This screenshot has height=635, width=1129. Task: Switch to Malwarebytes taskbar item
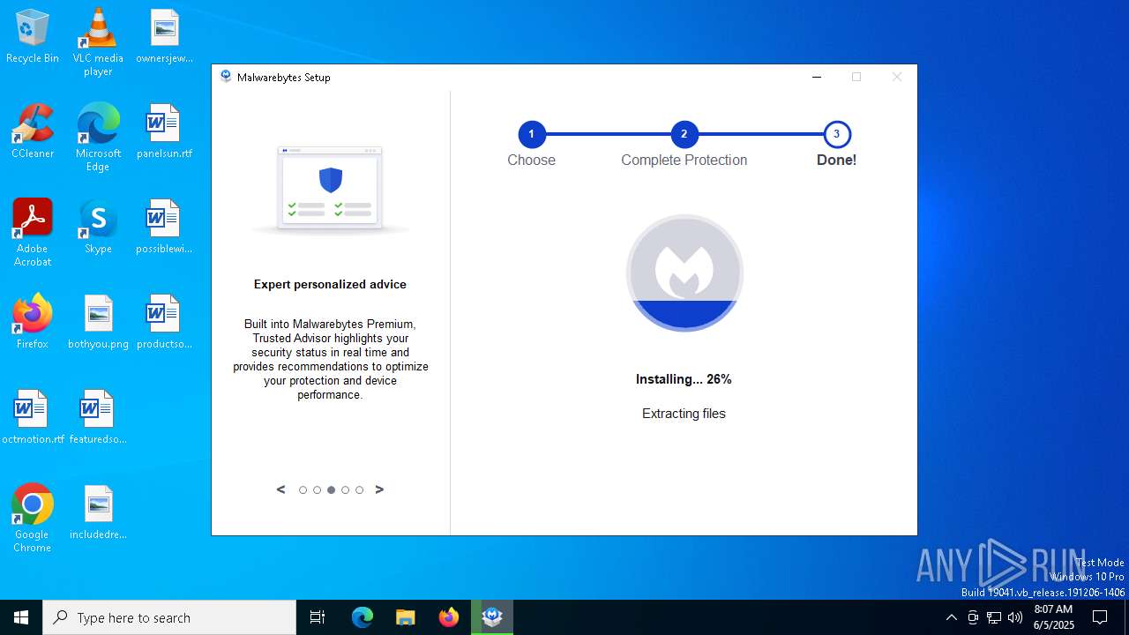[x=492, y=617]
